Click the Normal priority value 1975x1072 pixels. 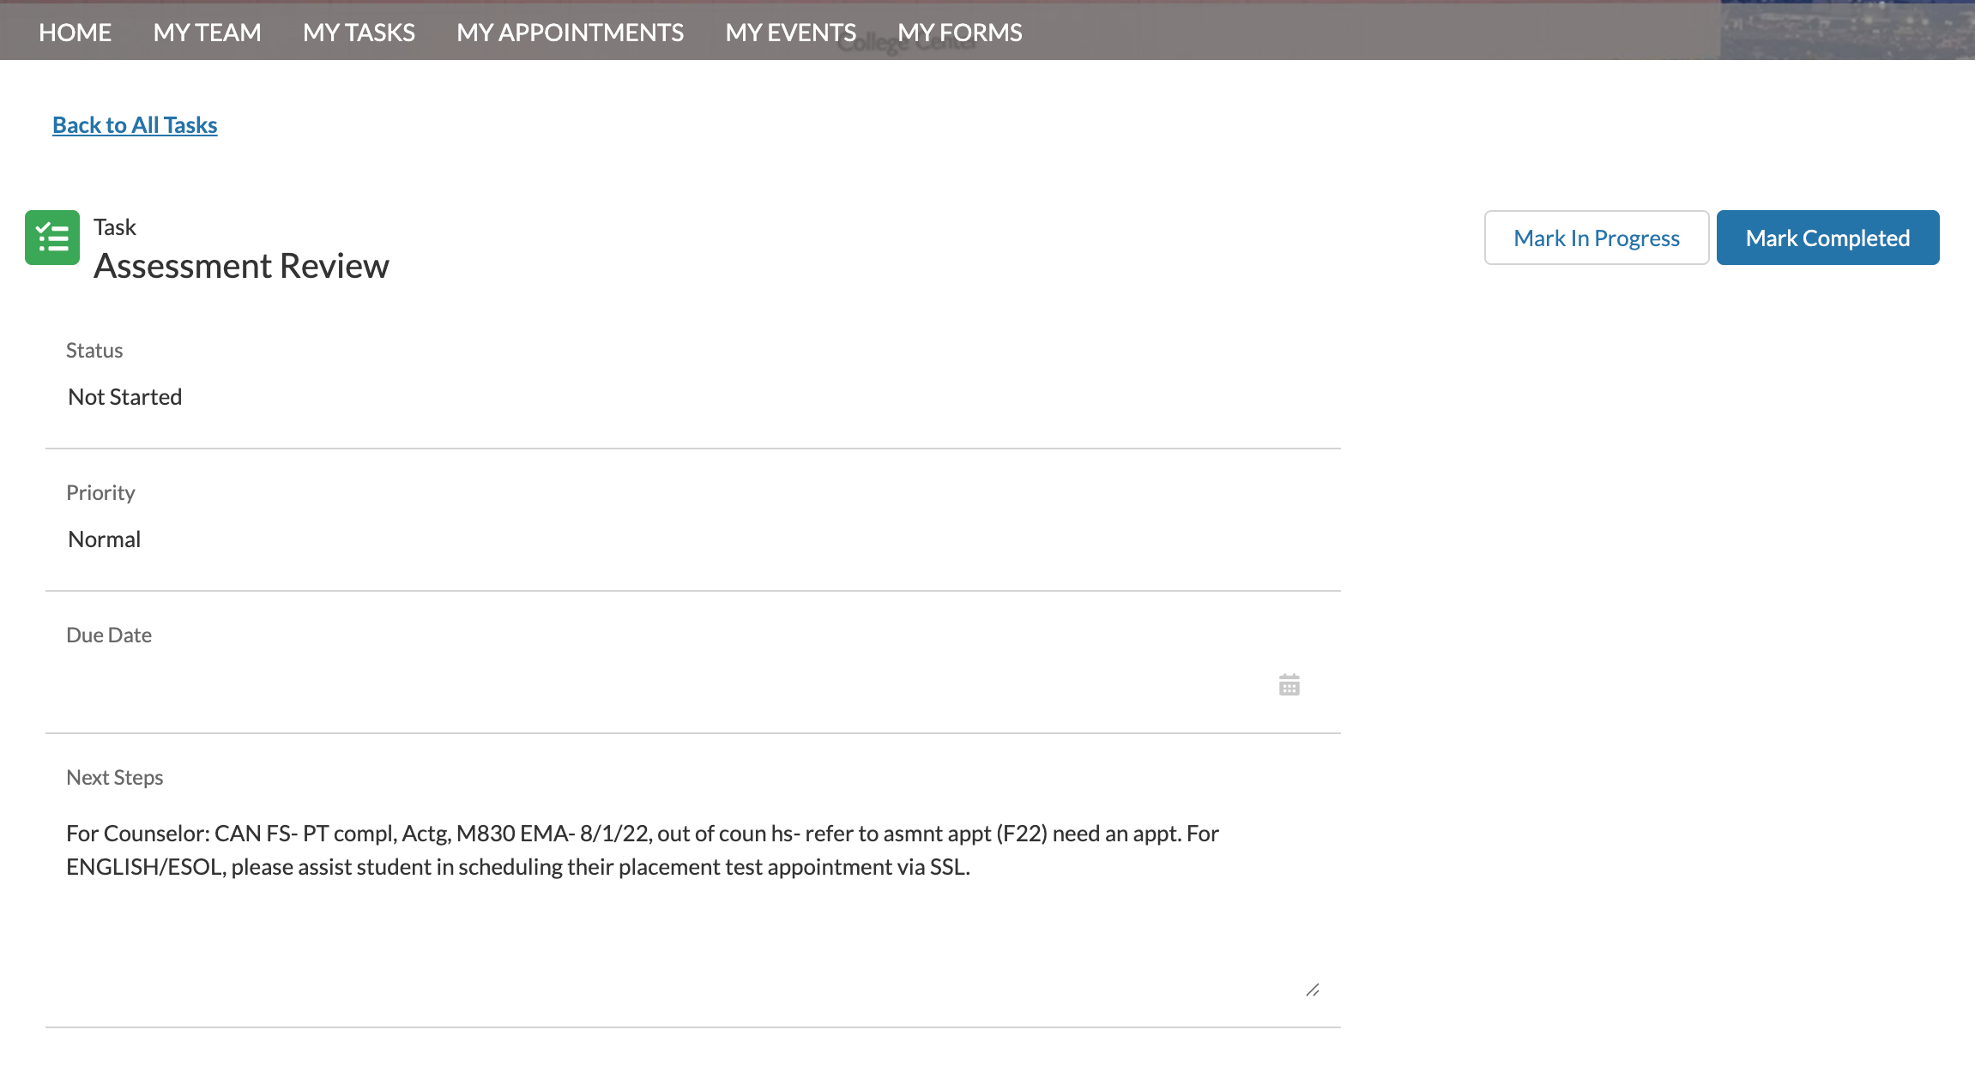[x=105, y=539]
